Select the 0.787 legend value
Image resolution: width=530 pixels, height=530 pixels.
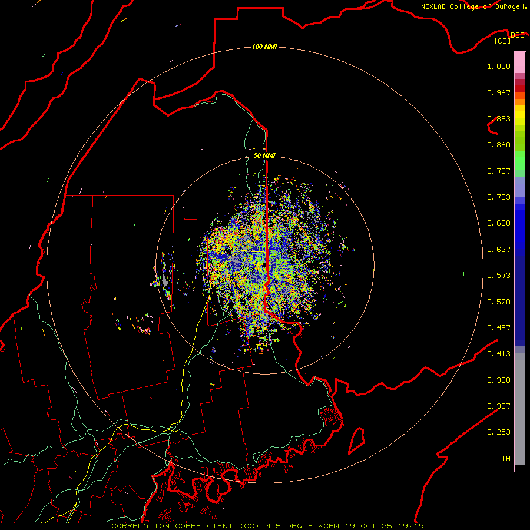(x=499, y=171)
